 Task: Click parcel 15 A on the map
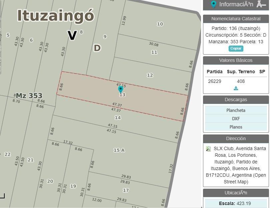[x=119, y=150]
